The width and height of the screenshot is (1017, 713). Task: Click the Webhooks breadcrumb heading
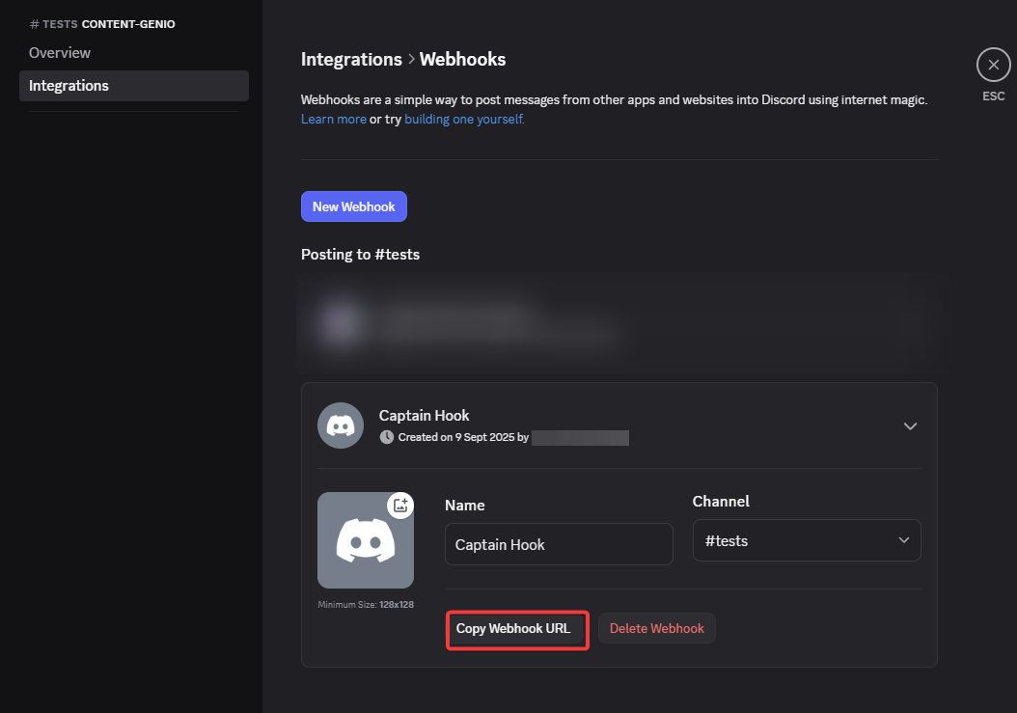tap(462, 59)
